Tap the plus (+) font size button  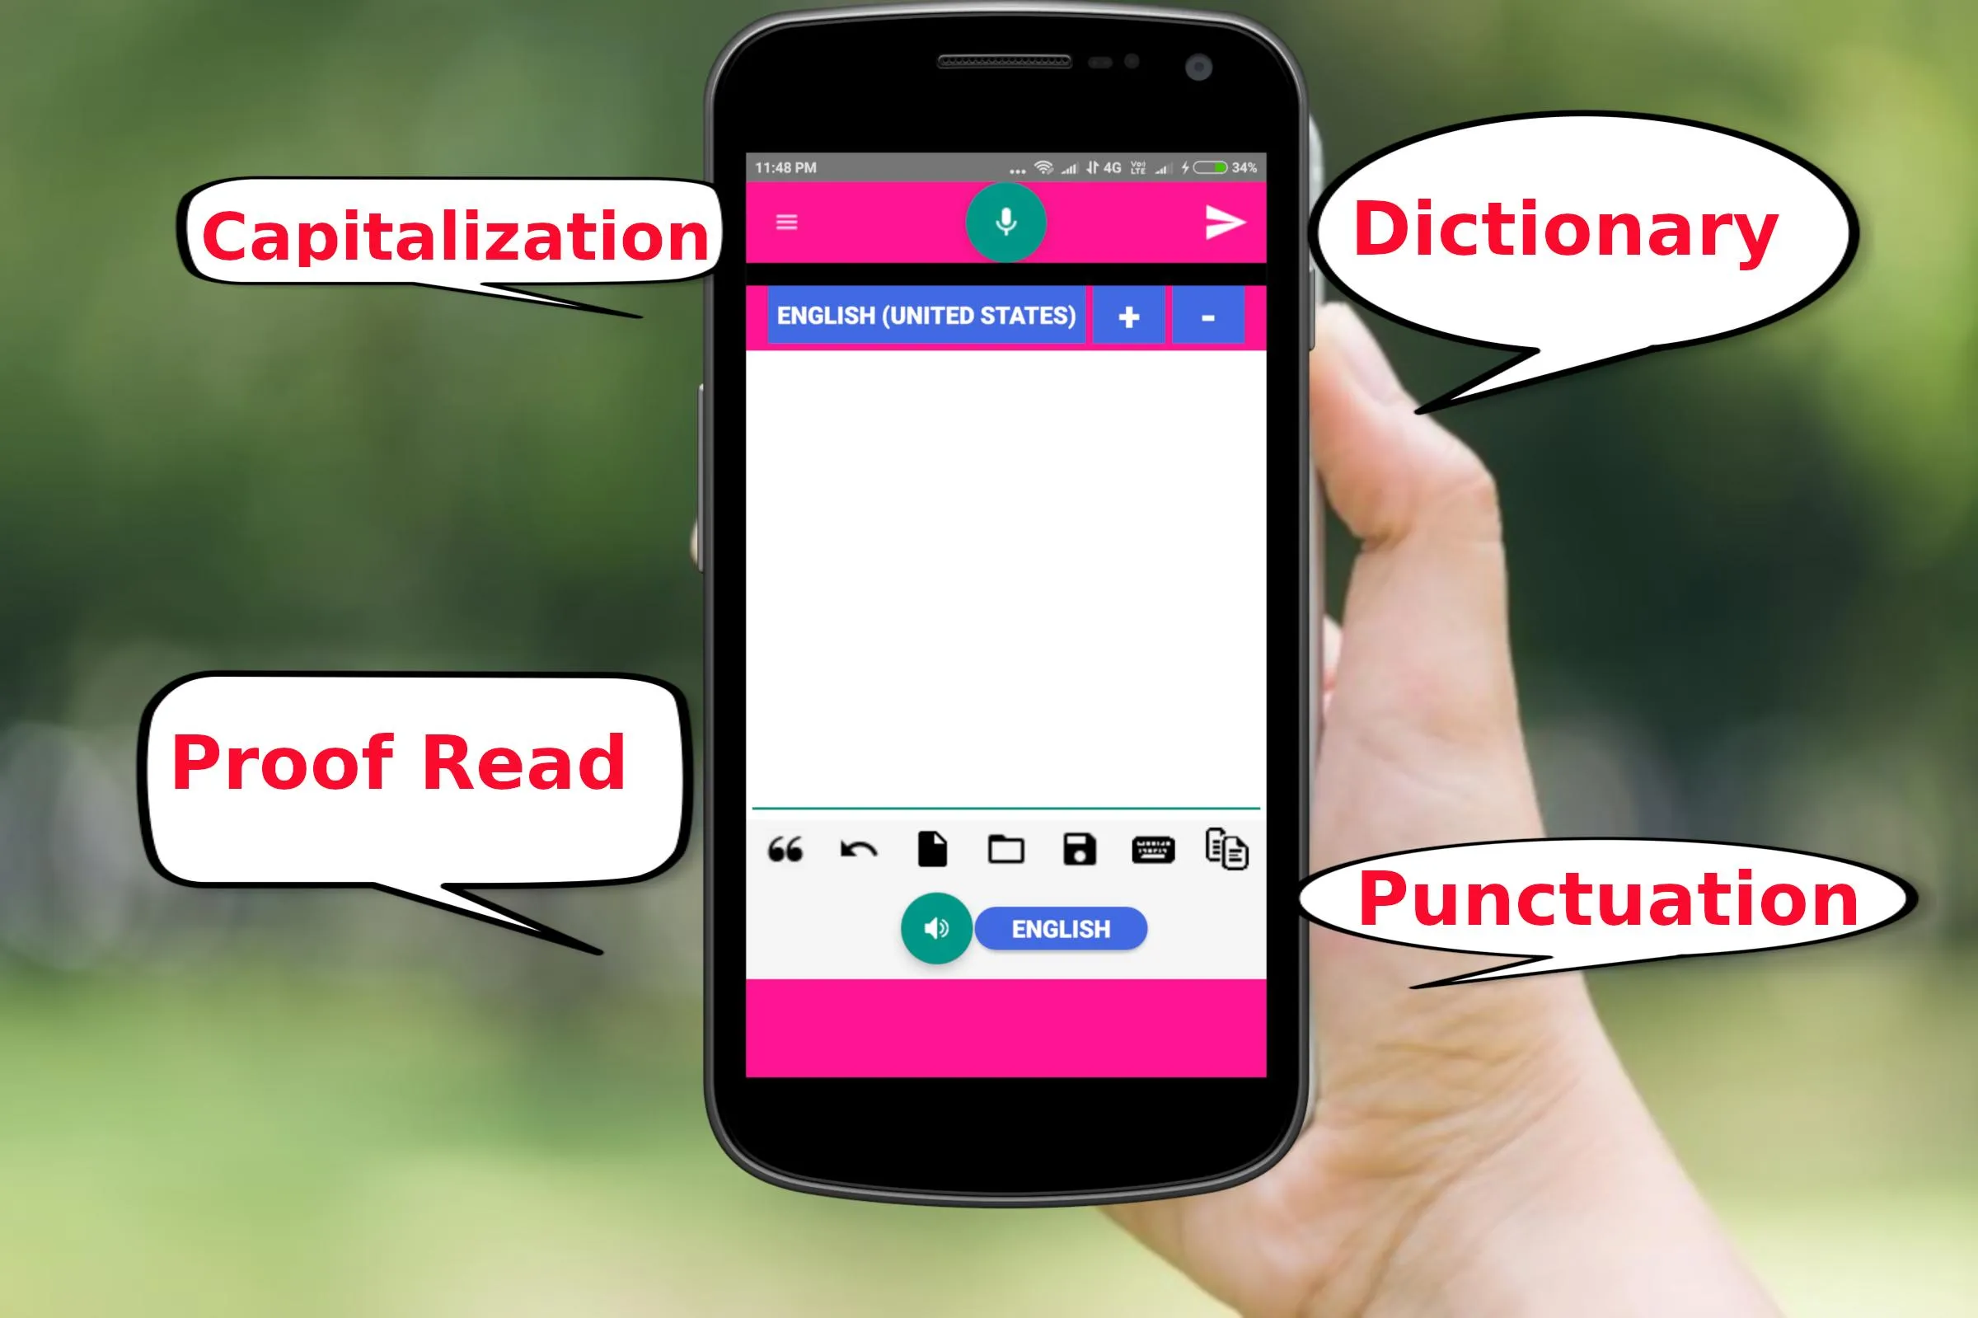click(1128, 317)
